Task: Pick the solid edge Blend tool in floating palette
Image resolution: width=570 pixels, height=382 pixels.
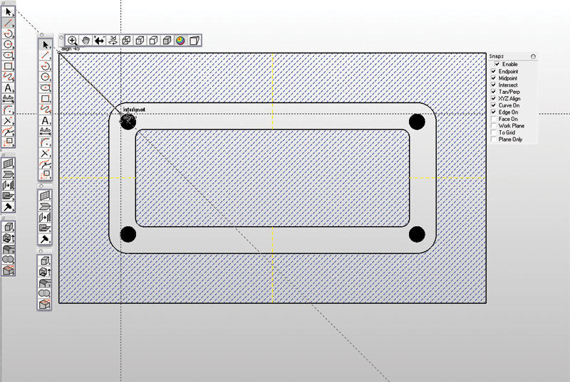Action: click(x=45, y=282)
